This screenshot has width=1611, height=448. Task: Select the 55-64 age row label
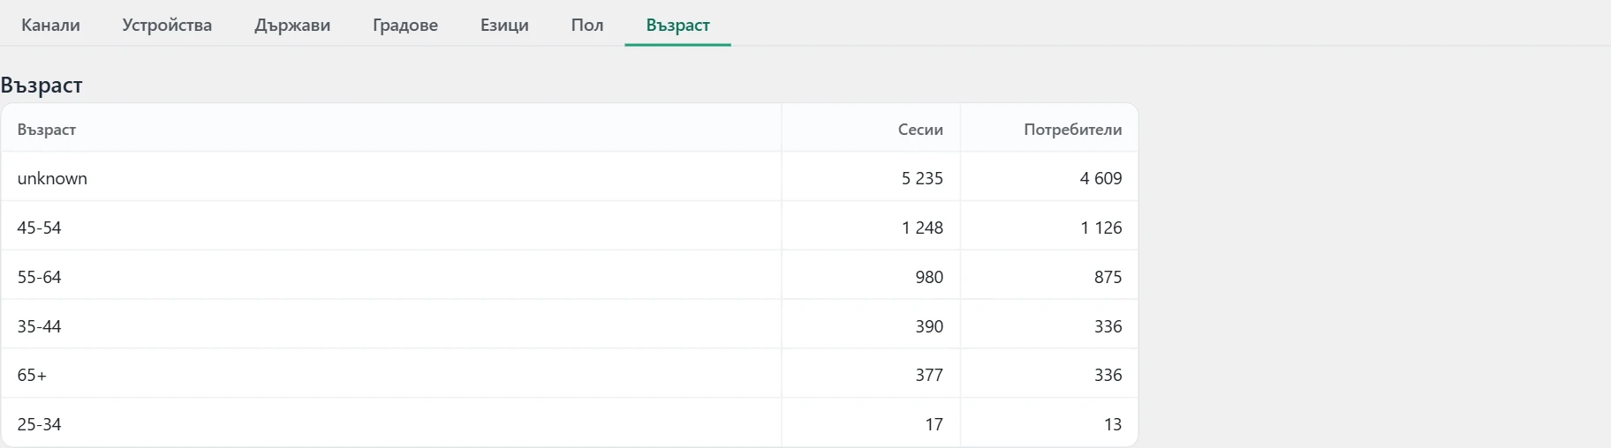(x=39, y=277)
